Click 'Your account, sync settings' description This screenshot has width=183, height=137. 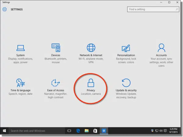(x=161, y=62)
